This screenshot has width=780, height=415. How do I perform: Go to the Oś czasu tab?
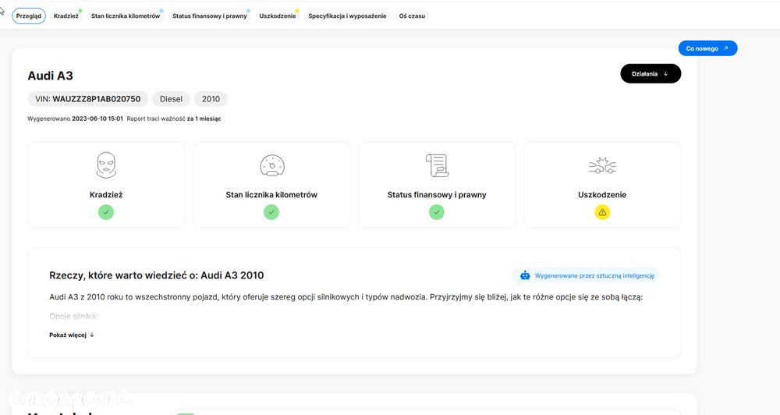(x=412, y=16)
